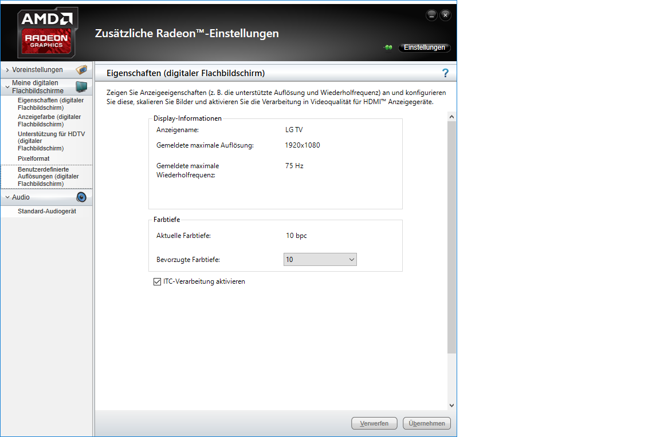The image size is (660, 437).
Task: Click the green pin icon beside Einstellungen
Action: (388, 47)
